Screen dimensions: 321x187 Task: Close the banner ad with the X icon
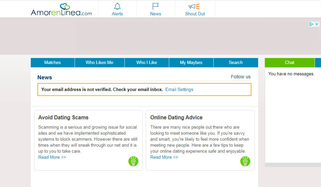317,24
